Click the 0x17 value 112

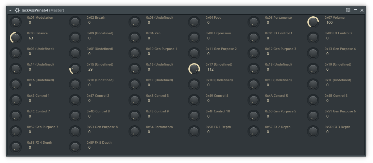click(210, 69)
